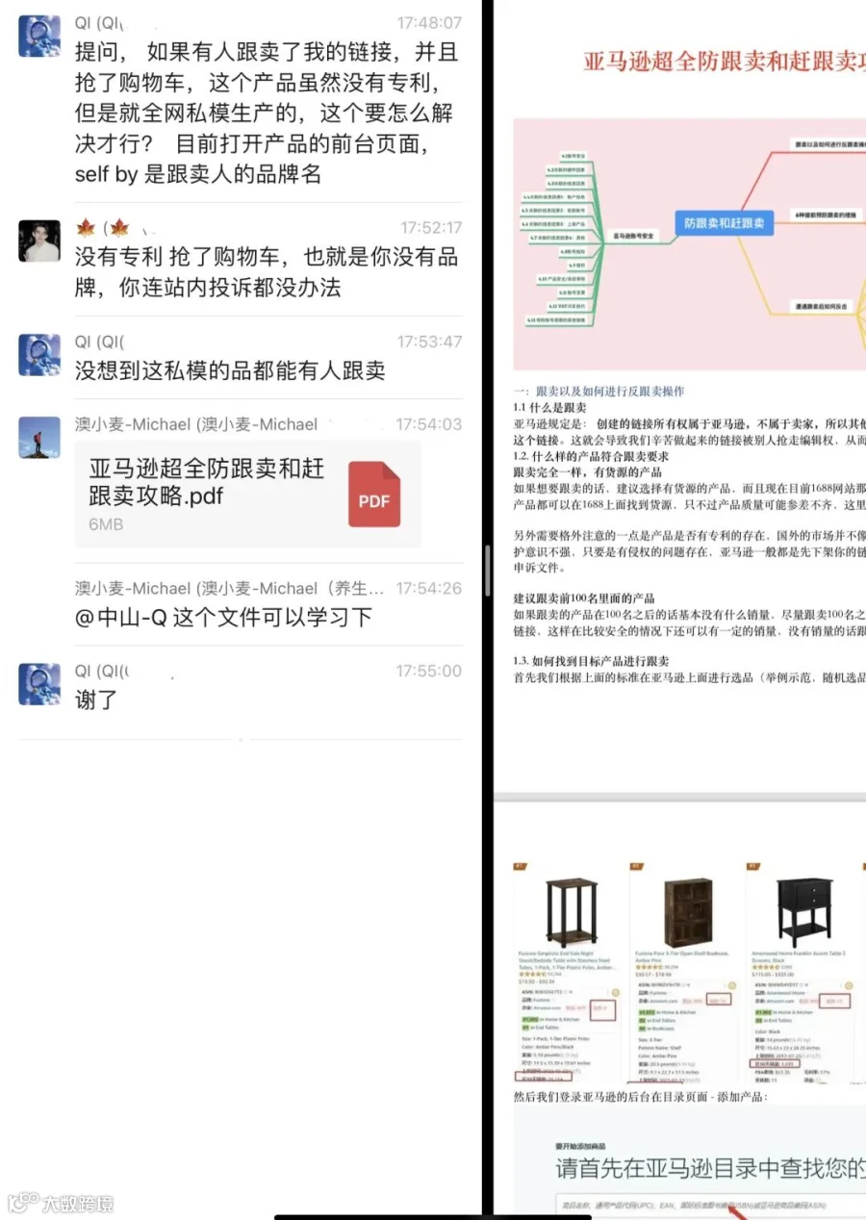This screenshot has height=1220, width=866.
Task: Click the "谢了" chat message
Action: pos(96,699)
